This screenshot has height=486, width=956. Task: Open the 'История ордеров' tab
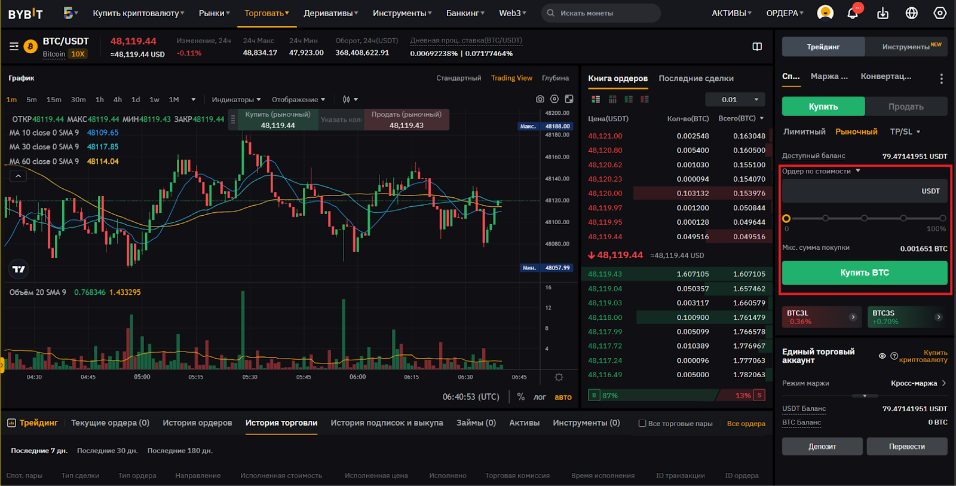197,423
